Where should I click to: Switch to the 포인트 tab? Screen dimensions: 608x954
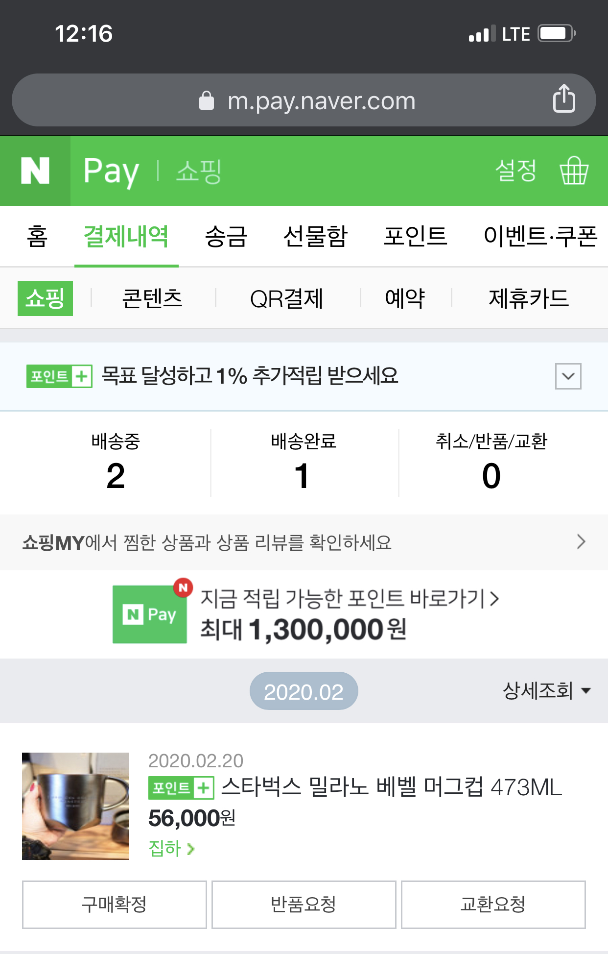pos(415,236)
